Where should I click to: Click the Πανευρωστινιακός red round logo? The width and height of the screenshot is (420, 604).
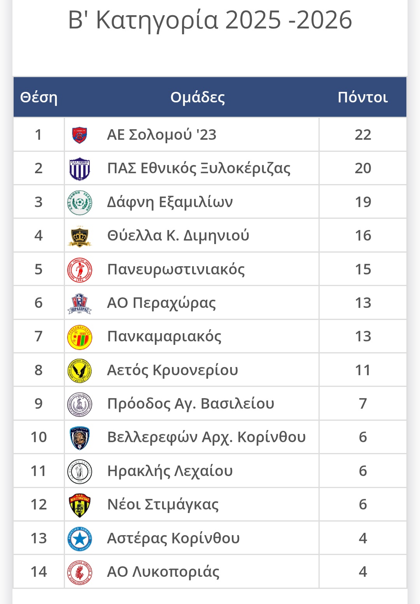pyautogui.click(x=79, y=270)
